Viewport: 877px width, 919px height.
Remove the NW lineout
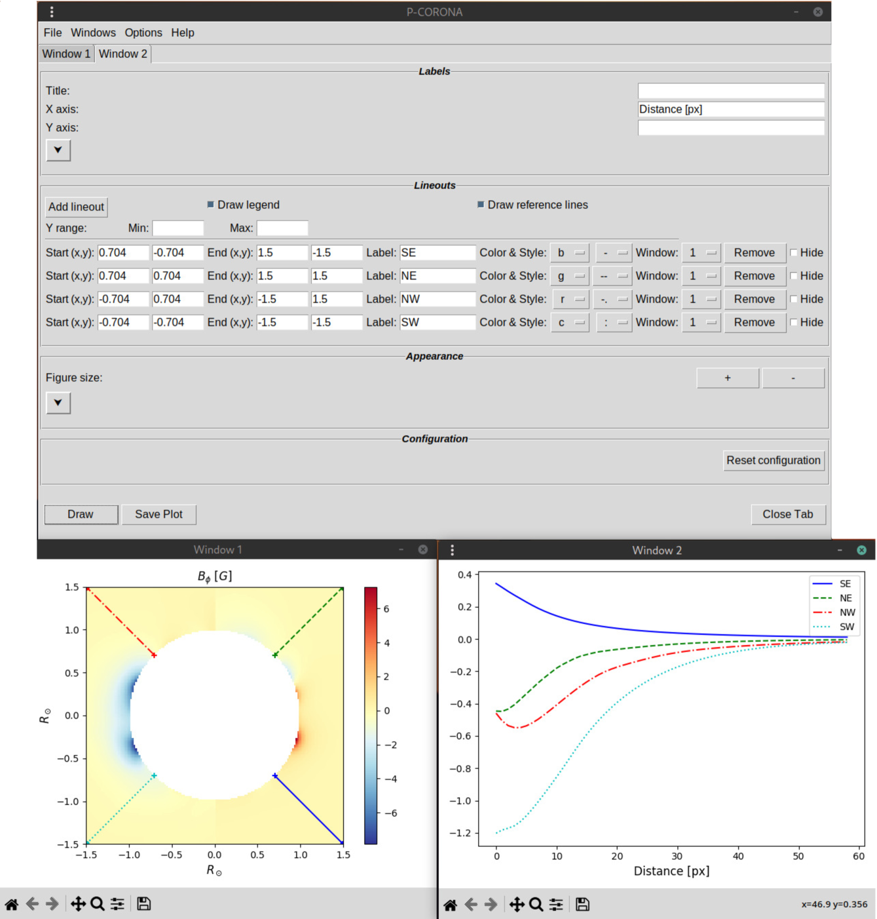[755, 300]
